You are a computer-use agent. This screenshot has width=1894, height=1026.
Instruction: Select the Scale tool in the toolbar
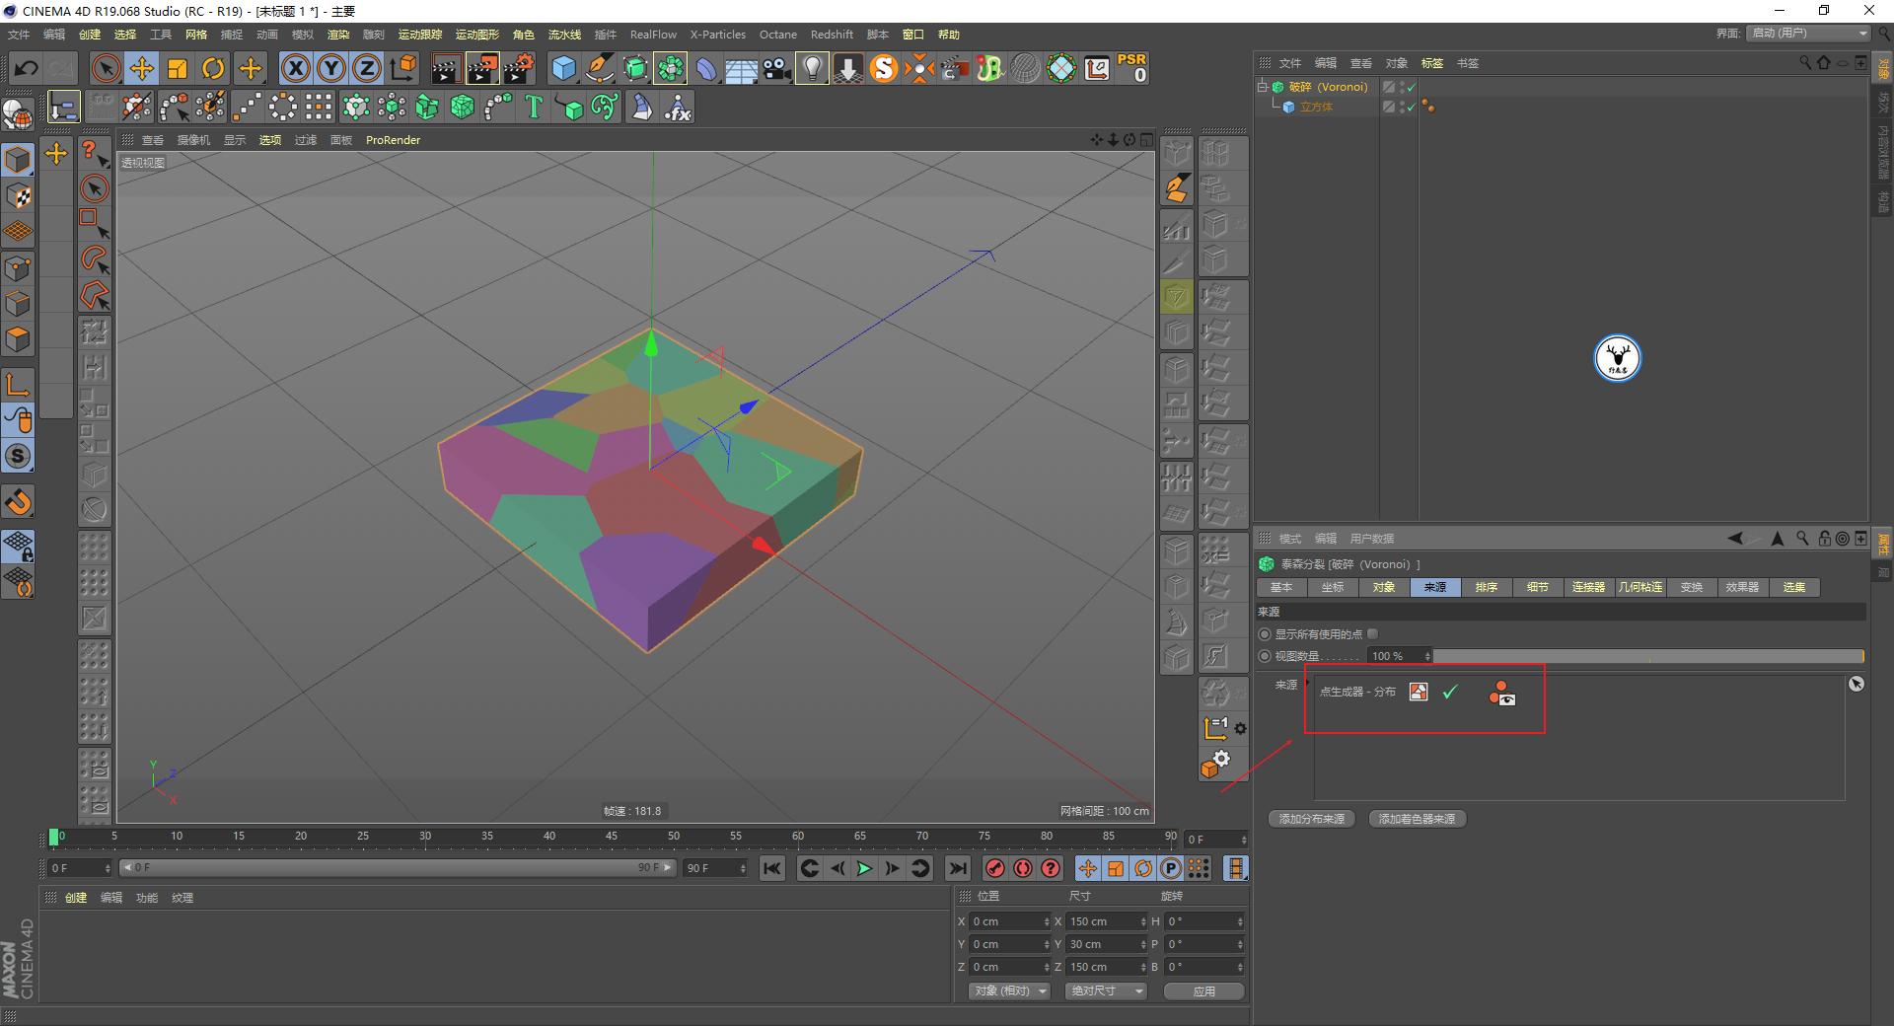click(178, 68)
